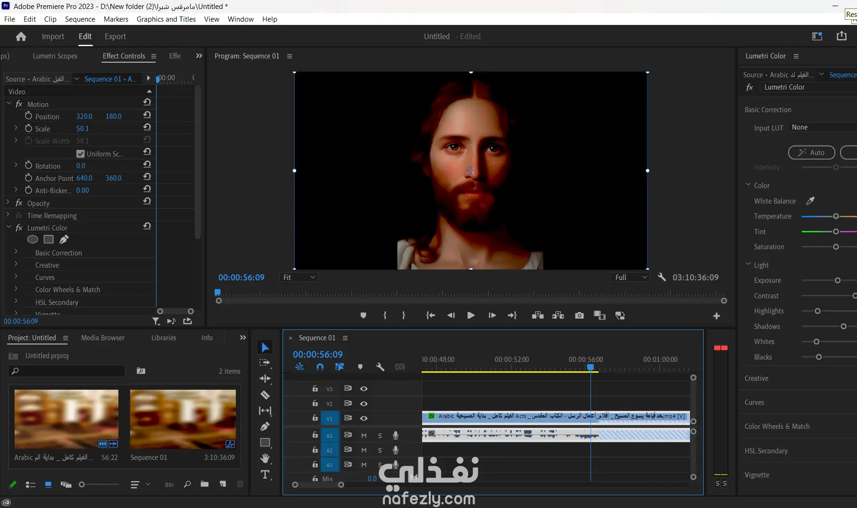Viewport: 857px width, 508px height.
Task: Switch to the Media Browser tab
Action: [103, 338]
